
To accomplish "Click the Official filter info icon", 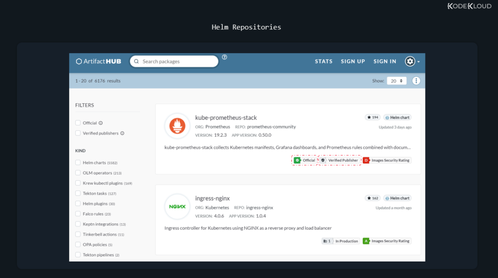I will click(x=101, y=123).
